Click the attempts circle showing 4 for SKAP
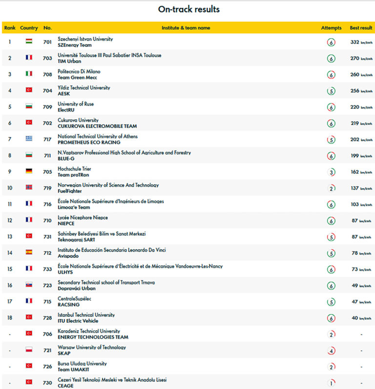This screenshot has width=375, height=389. point(331,351)
